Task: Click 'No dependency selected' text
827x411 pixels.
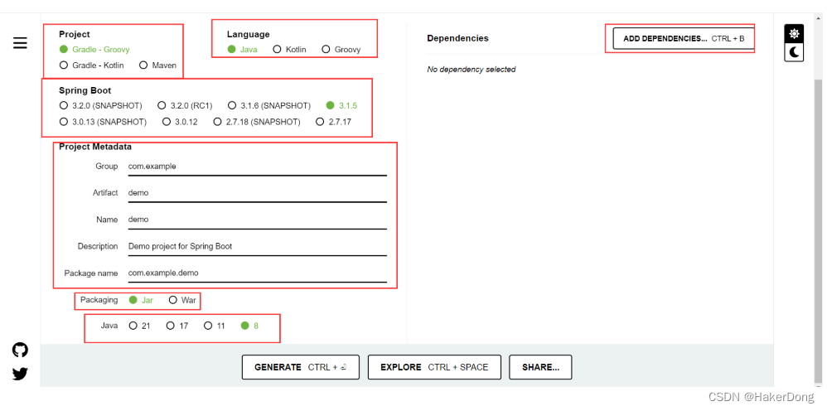Action: pyautogui.click(x=472, y=69)
